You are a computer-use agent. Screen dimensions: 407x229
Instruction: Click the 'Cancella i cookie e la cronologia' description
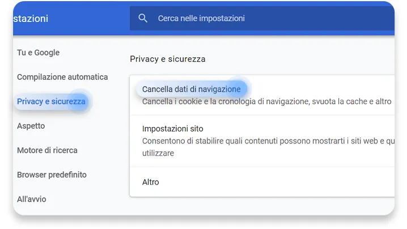[266, 101]
